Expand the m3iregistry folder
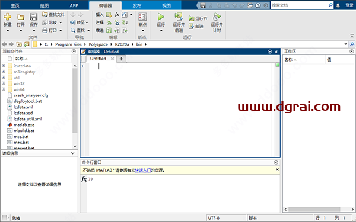Screen dimensions: 356x222 coord(4,72)
